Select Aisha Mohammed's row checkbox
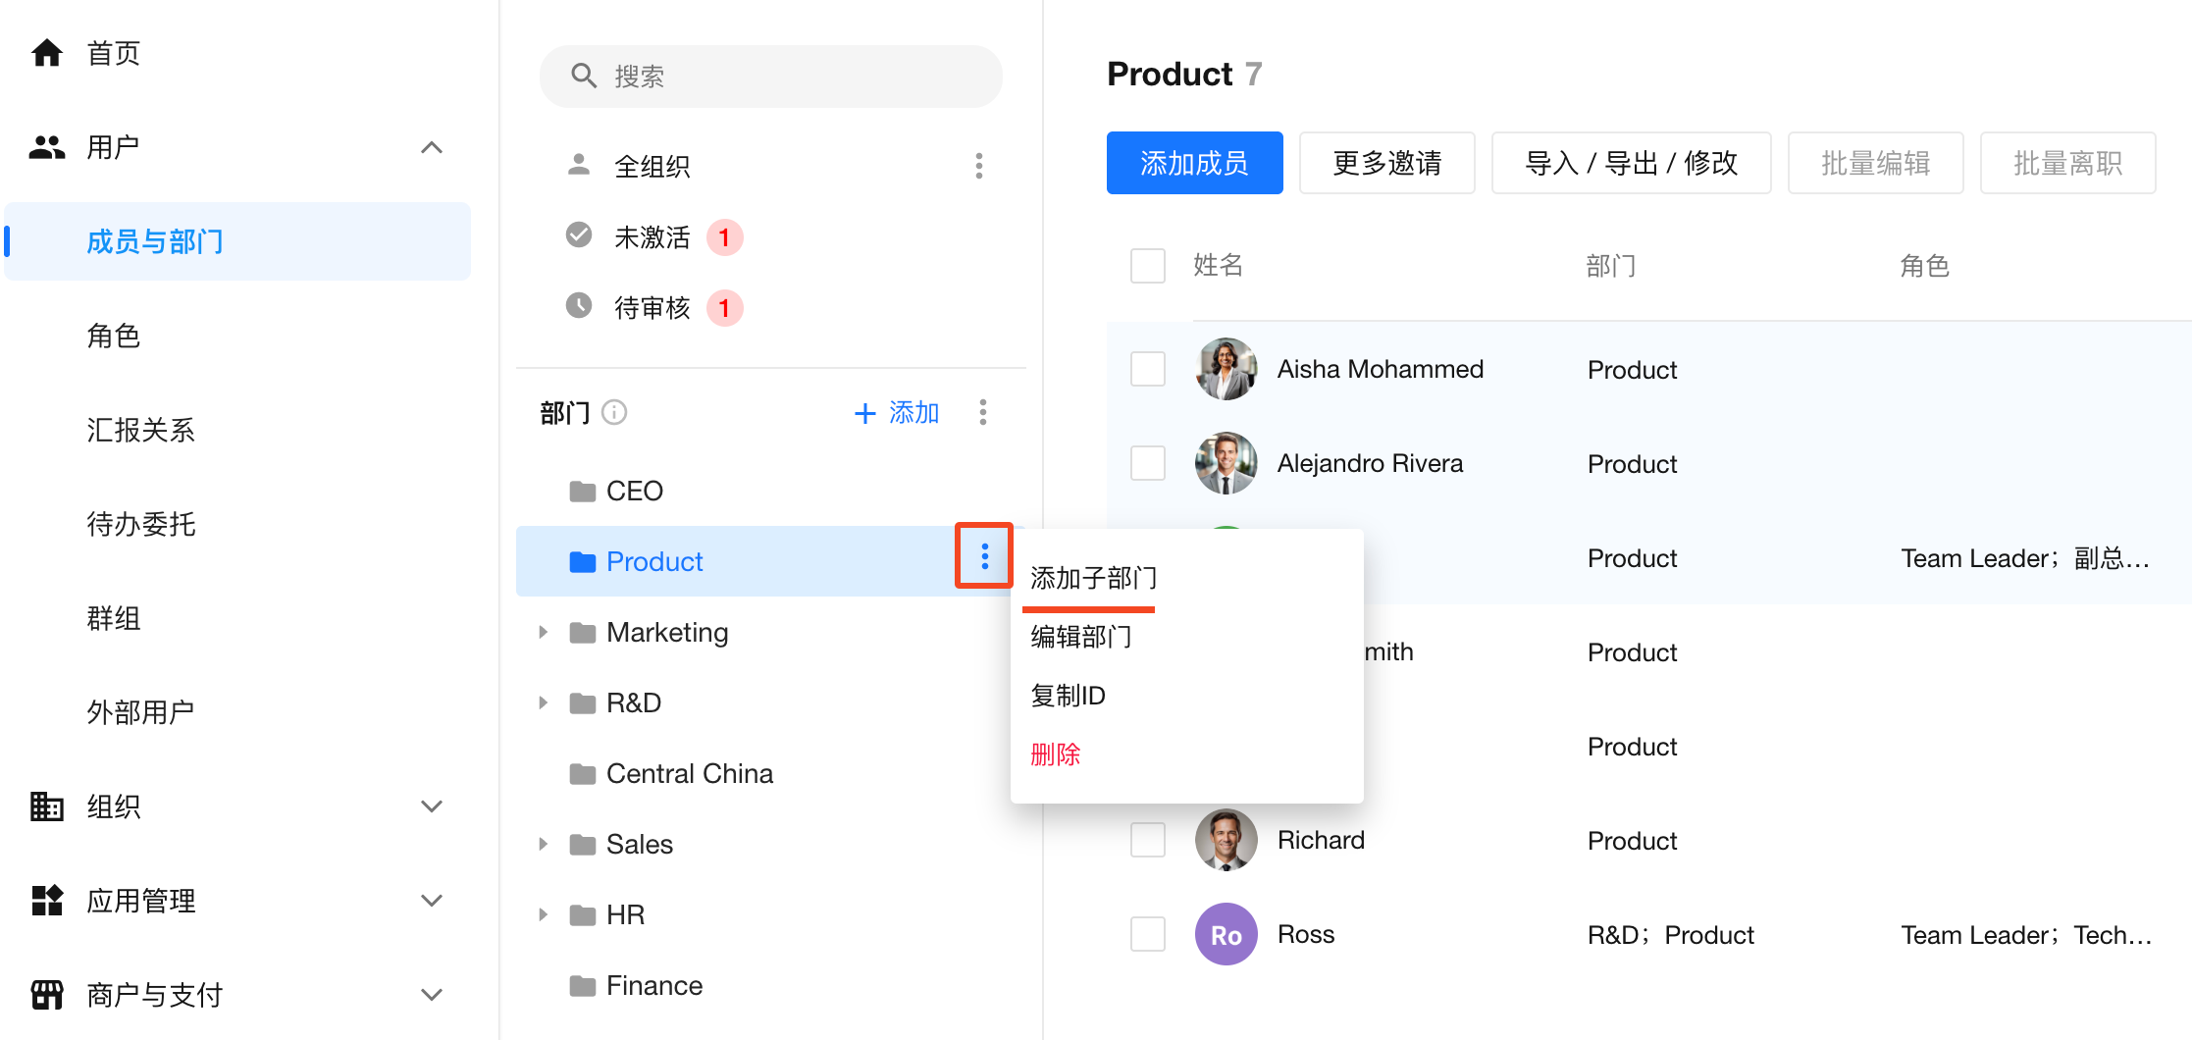The height and width of the screenshot is (1040, 2192). 1147,369
